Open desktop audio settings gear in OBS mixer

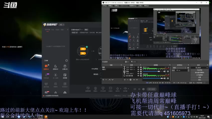168,78
